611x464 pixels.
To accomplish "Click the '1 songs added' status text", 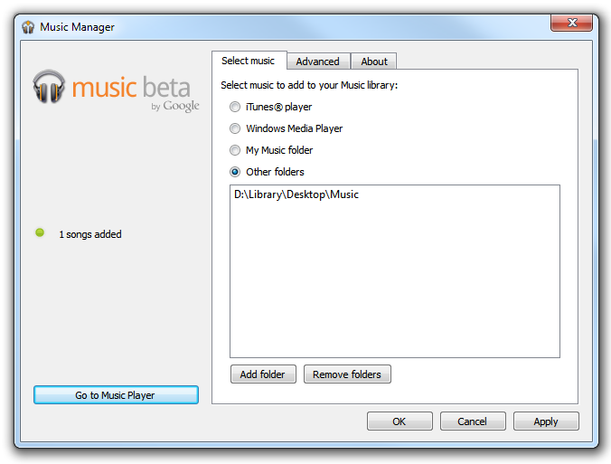I will click(90, 234).
